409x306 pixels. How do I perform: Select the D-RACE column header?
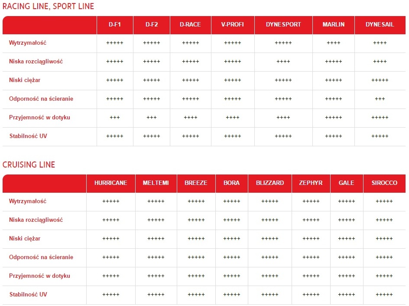190,25
